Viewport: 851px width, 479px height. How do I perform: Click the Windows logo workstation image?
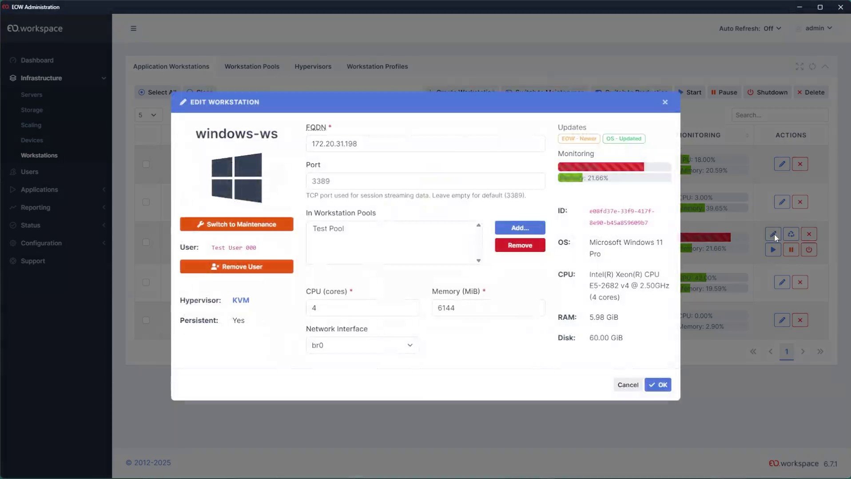click(x=236, y=178)
